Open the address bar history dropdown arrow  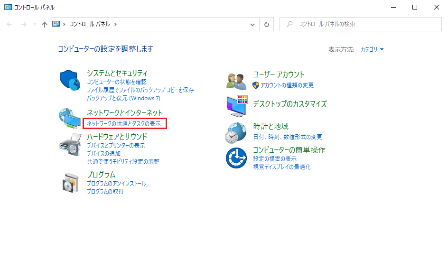click(x=252, y=24)
